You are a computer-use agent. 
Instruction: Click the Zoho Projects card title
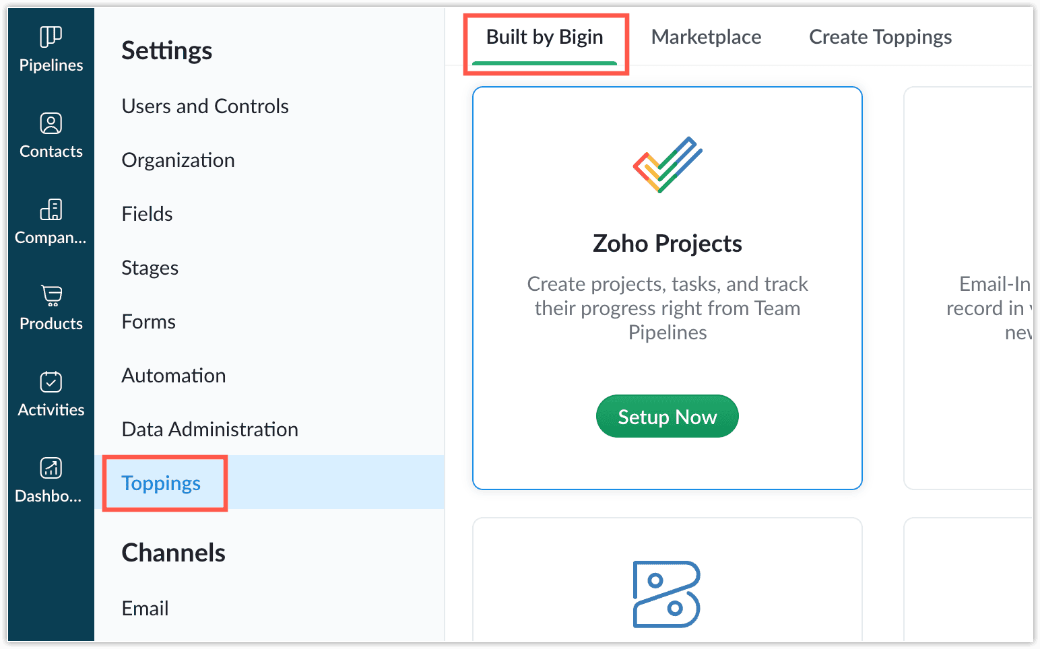coord(668,244)
